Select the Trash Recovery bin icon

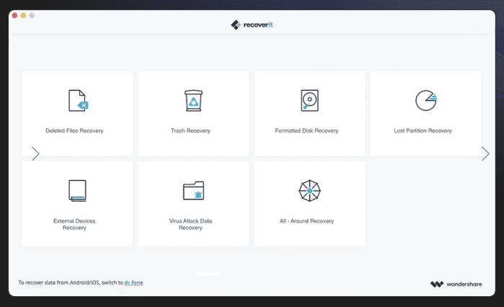[x=193, y=100]
